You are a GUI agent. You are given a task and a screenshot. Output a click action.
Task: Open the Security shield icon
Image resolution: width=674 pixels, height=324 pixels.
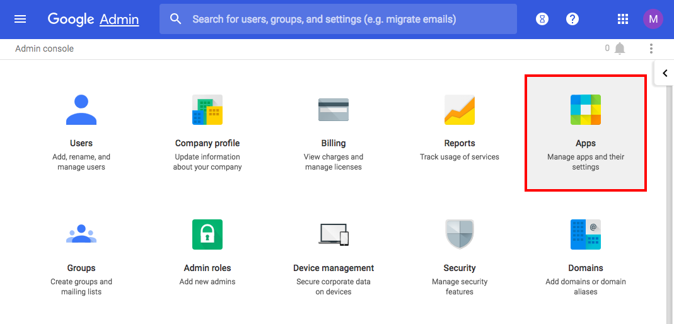460,234
